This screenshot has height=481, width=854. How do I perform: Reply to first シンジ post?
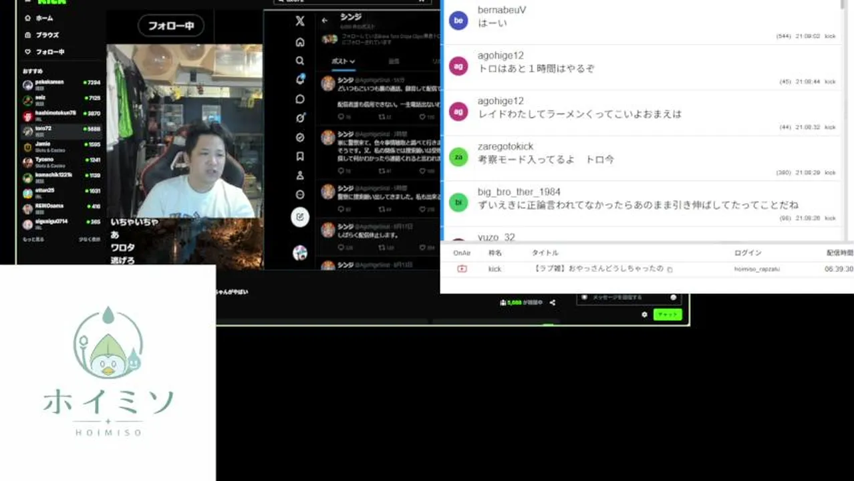tap(343, 117)
